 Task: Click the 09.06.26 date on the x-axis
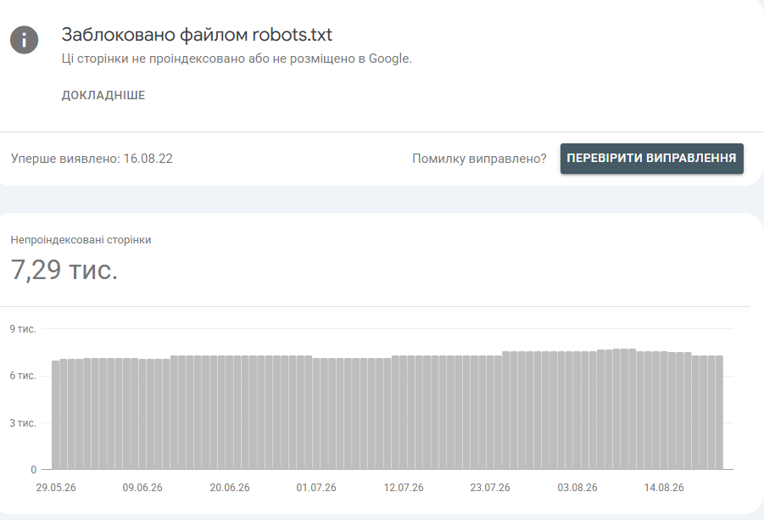pyautogui.click(x=142, y=488)
